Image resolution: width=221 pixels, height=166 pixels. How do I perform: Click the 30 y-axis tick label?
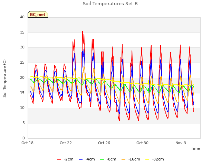22,47
